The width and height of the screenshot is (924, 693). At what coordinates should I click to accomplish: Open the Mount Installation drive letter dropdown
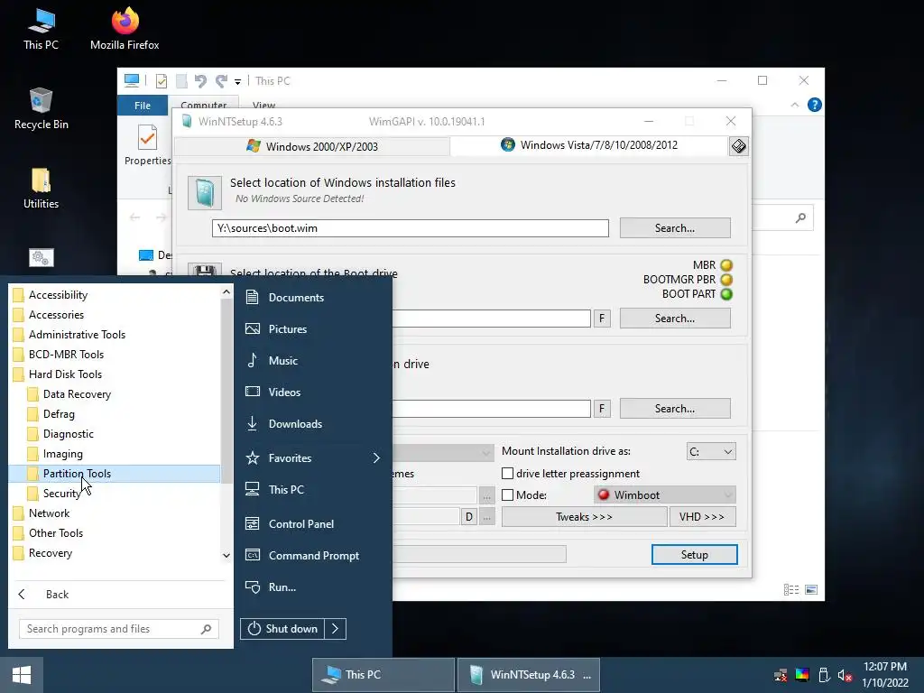(711, 451)
